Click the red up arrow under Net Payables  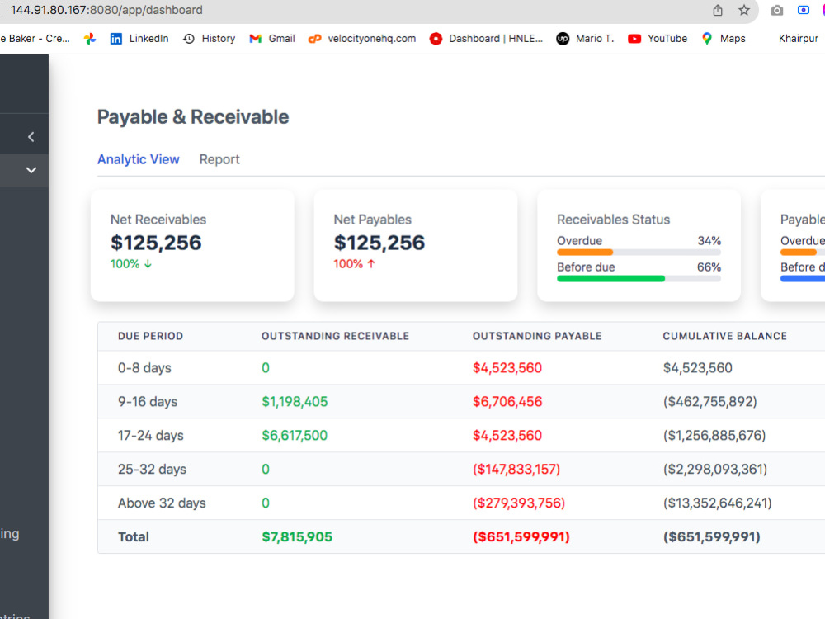[371, 264]
